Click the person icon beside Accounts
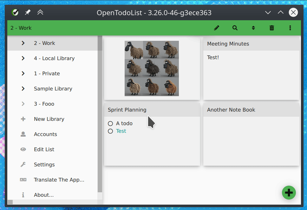The height and width of the screenshot is (210, 307). (x=23, y=134)
